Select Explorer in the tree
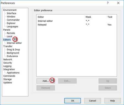124x105 pixels. click(x=11, y=23)
